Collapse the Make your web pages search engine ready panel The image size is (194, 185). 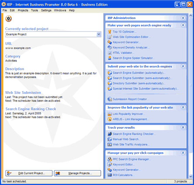[183, 25]
